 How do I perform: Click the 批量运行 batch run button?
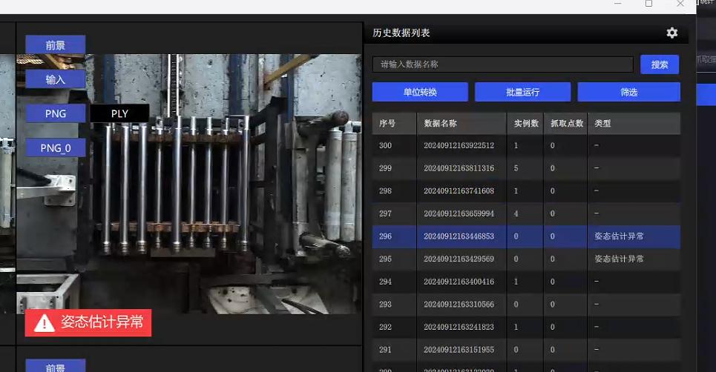click(523, 92)
